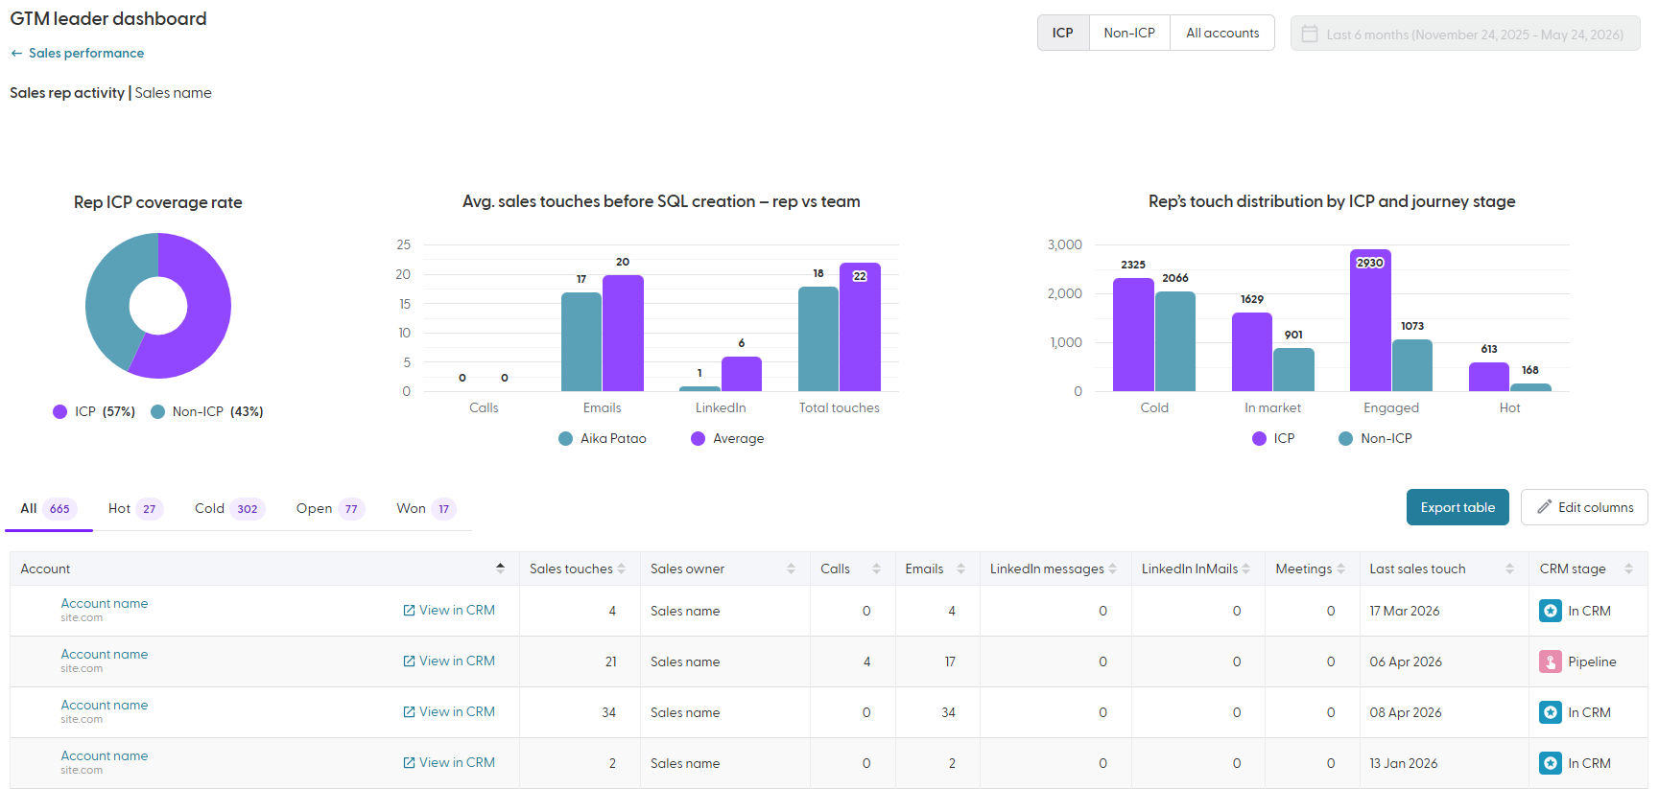Open the external link icon for 34-touch account

pos(409,712)
